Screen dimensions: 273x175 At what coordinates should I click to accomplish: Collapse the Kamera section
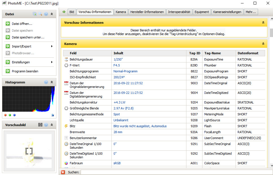(263, 44)
